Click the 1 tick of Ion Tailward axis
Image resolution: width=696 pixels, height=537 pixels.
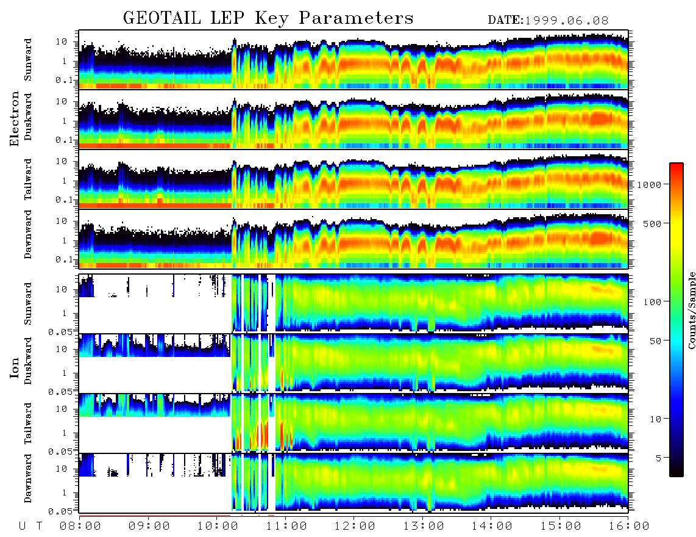point(65,433)
